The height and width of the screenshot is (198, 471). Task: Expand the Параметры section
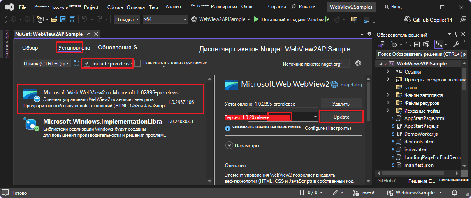coord(230,146)
